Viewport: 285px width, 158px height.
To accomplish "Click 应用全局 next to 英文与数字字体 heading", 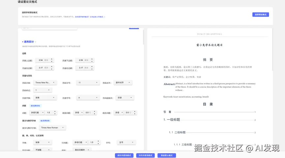I will [x=45, y=121].
